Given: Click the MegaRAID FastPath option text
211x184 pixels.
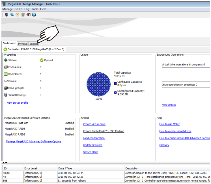Looking at the screenshot, I should (16, 123).
